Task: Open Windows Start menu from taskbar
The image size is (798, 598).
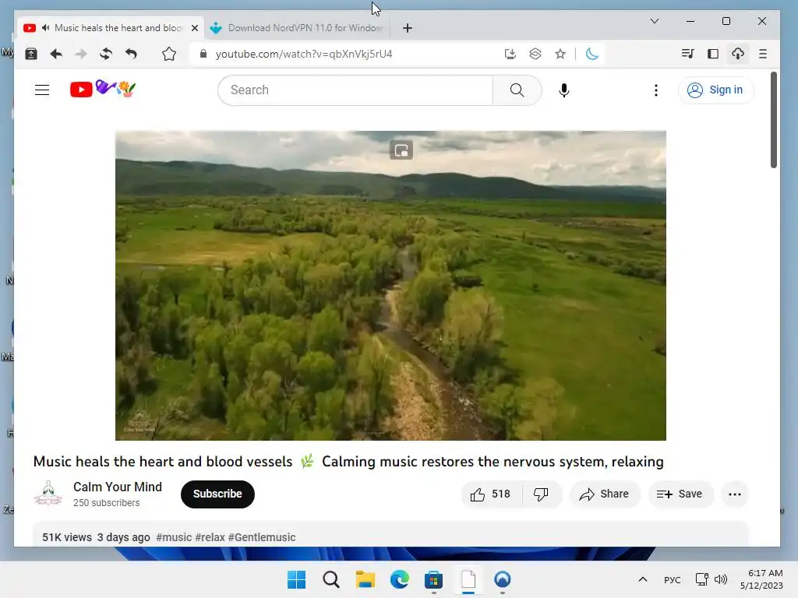Action: (x=297, y=579)
